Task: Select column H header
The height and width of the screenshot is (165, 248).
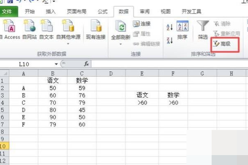Action: (231, 73)
